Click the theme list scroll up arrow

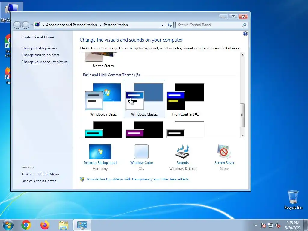point(242,55)
